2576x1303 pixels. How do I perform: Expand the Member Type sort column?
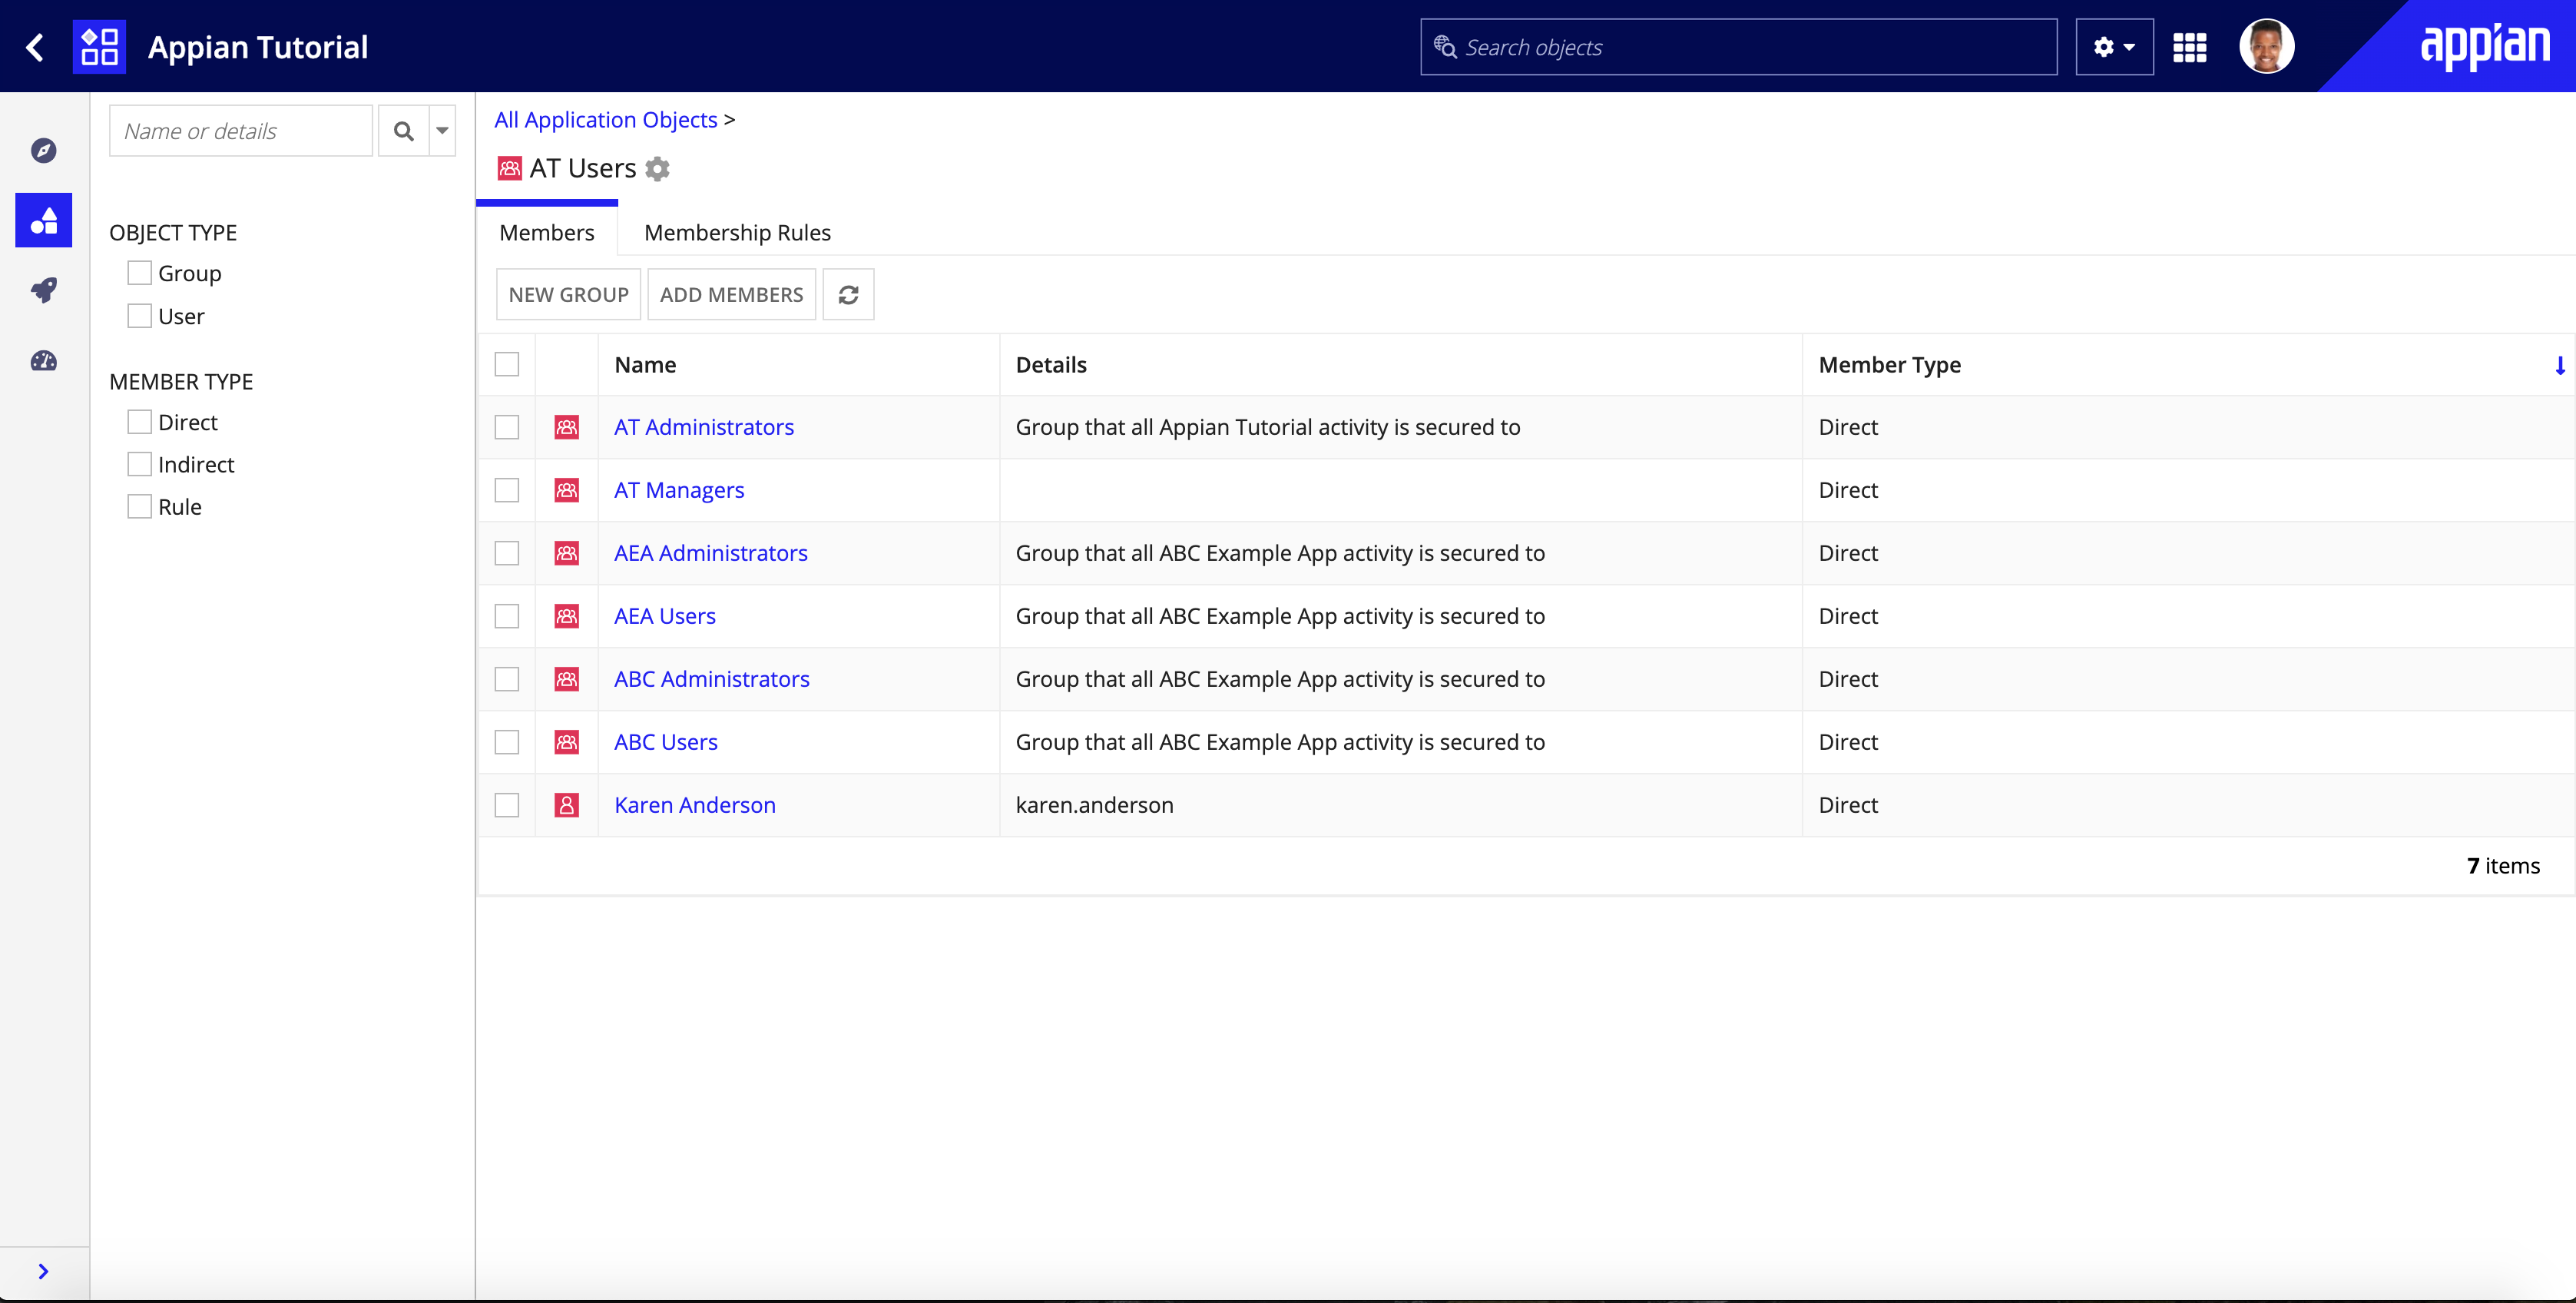click(2561, 364)
